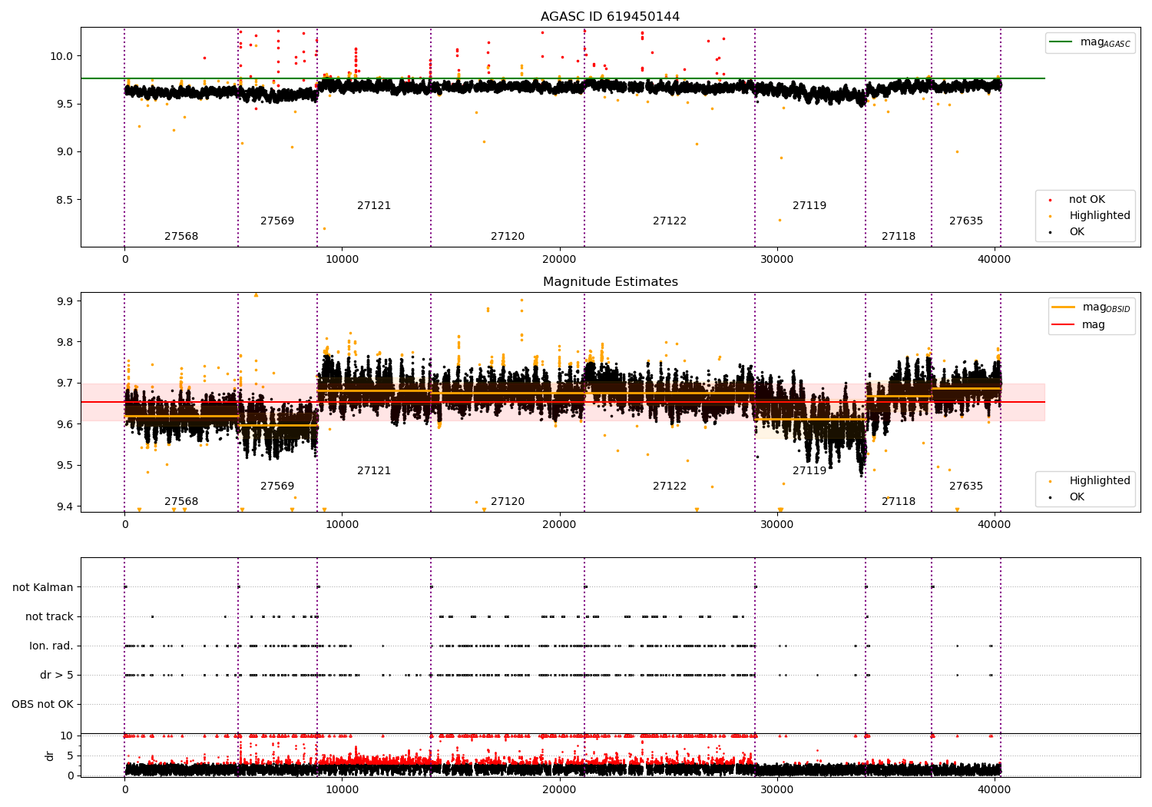Screen dimensions: 1152x807
Task: Click OBSID label 27121 in AGASC ID plot
Action: click(x=374, y=206)
